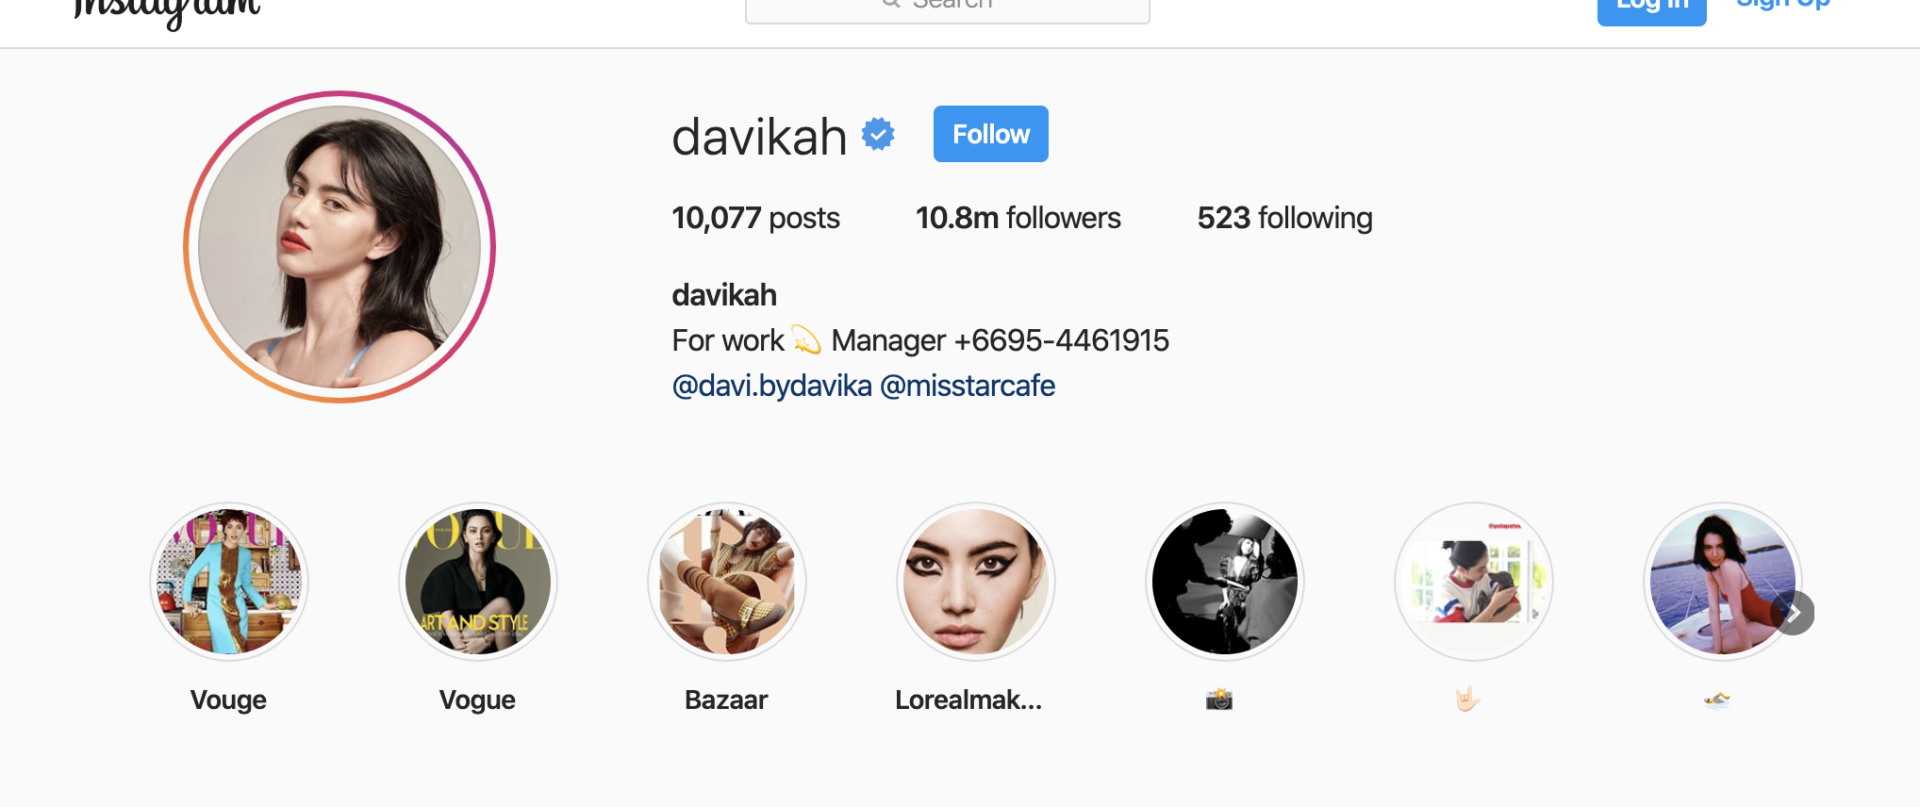Image resolution: width=1920 pixels, height=807 pixels.
Task: View the 10.8m followers list
Action: click(x=1018, y=218)
